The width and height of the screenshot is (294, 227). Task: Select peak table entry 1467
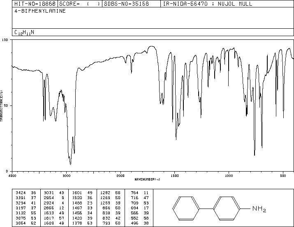point(82,208)
